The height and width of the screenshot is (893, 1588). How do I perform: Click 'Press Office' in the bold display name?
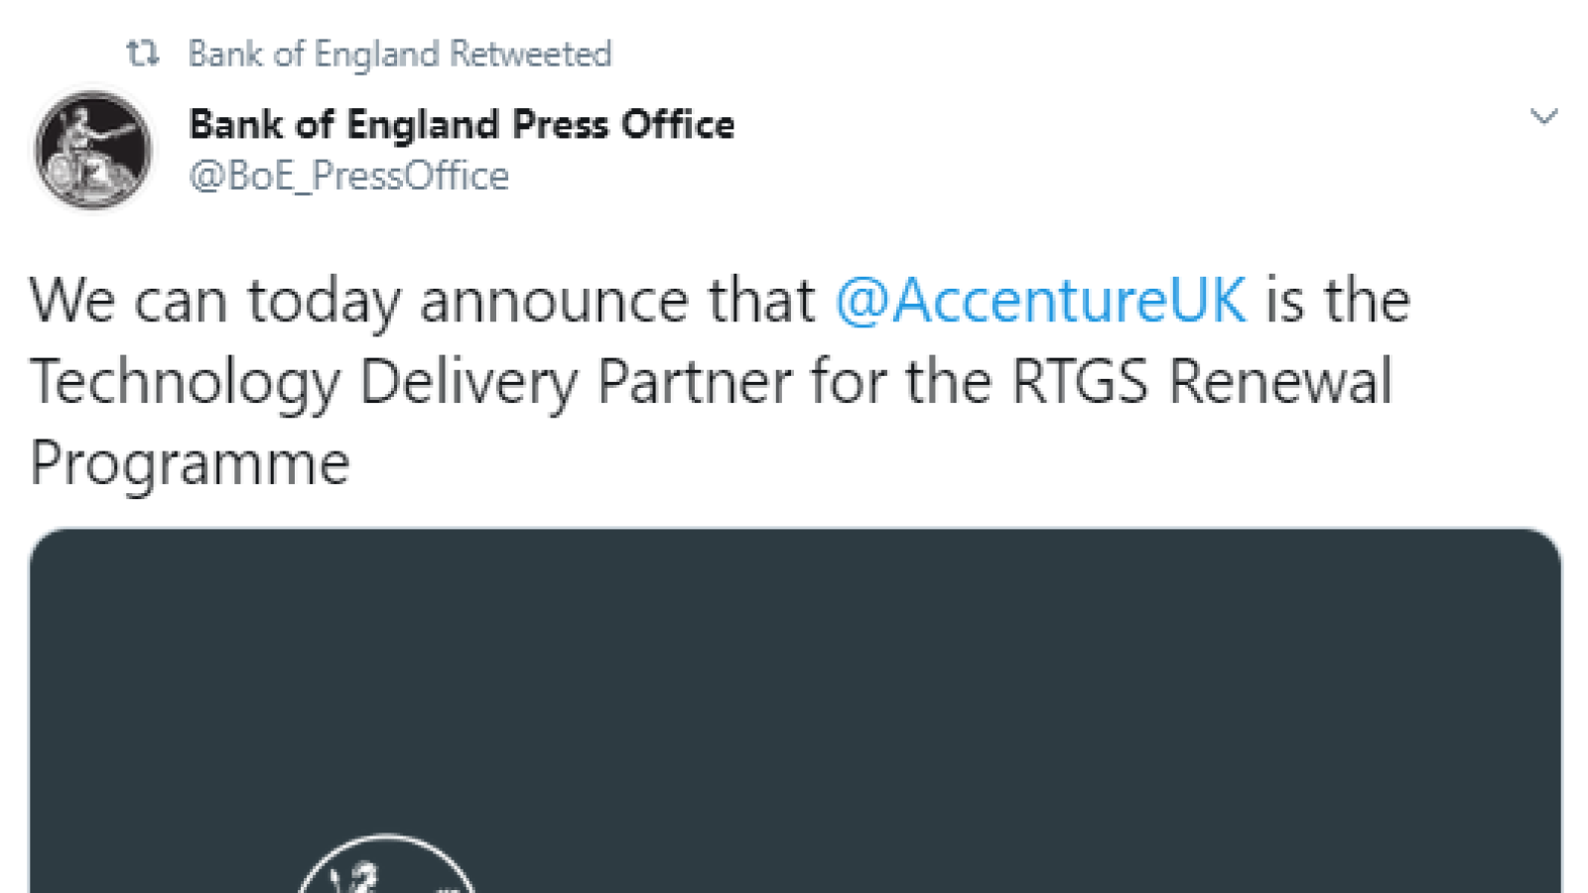tap(623, 125)
